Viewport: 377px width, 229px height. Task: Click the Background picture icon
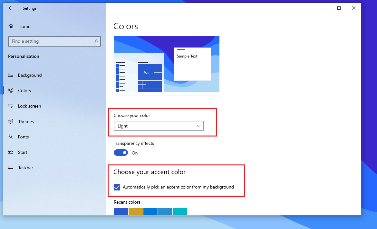[x=11, y=75]
